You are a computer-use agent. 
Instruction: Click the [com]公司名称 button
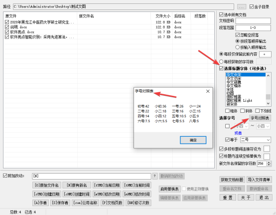86,203
